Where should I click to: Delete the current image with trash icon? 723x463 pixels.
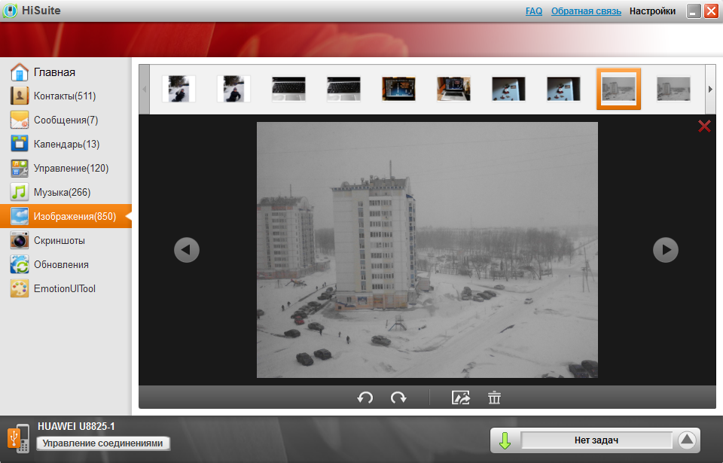pyautogui.click(x=494, y=398)
